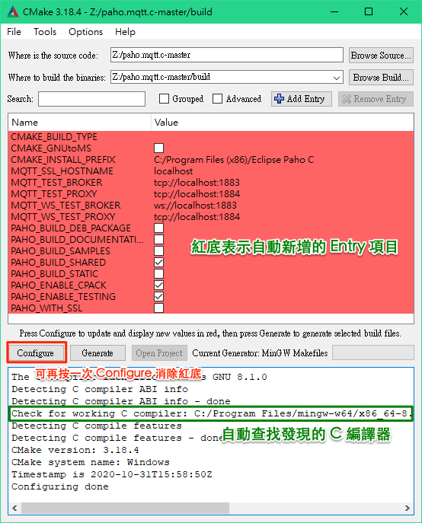Enable PAHO_BUILD_SAMPLES checkbox
422x523 pixels.
pos(159,250)
